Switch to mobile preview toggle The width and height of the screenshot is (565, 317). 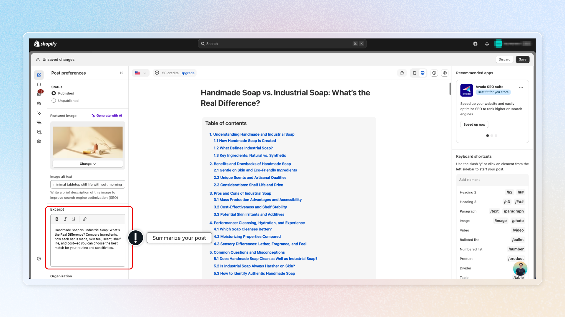click(415, 73)
